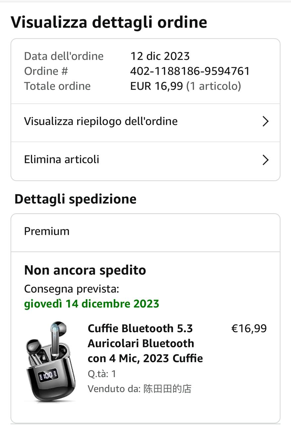Tap the order date 12 dic 2023
Image resolution: width=291 pixels, height=425 pixels.
[160, 56]
